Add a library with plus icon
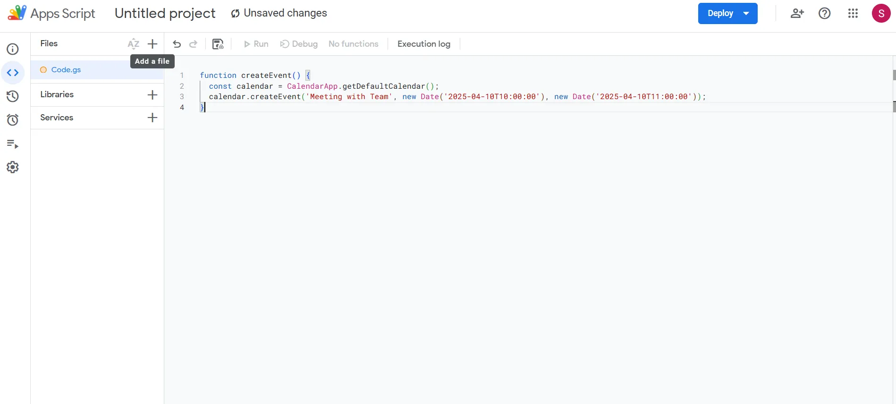Viewport: 896px width, 404px height. pos(152,95)
